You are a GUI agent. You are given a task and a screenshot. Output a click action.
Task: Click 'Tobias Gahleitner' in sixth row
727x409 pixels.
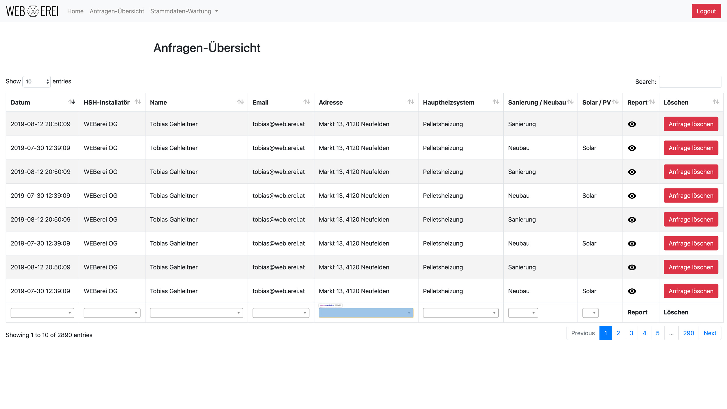[174, 244]
